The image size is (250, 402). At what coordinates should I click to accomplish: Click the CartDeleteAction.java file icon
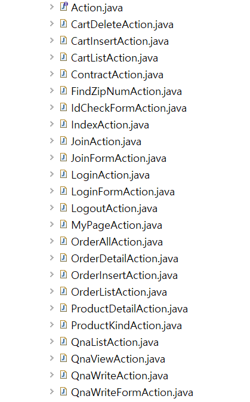coord(63,23)
